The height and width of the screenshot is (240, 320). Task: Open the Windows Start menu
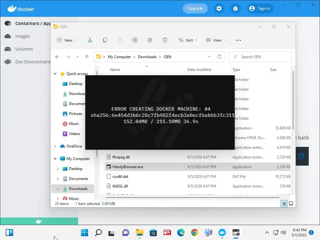click(x=84, y=232)
